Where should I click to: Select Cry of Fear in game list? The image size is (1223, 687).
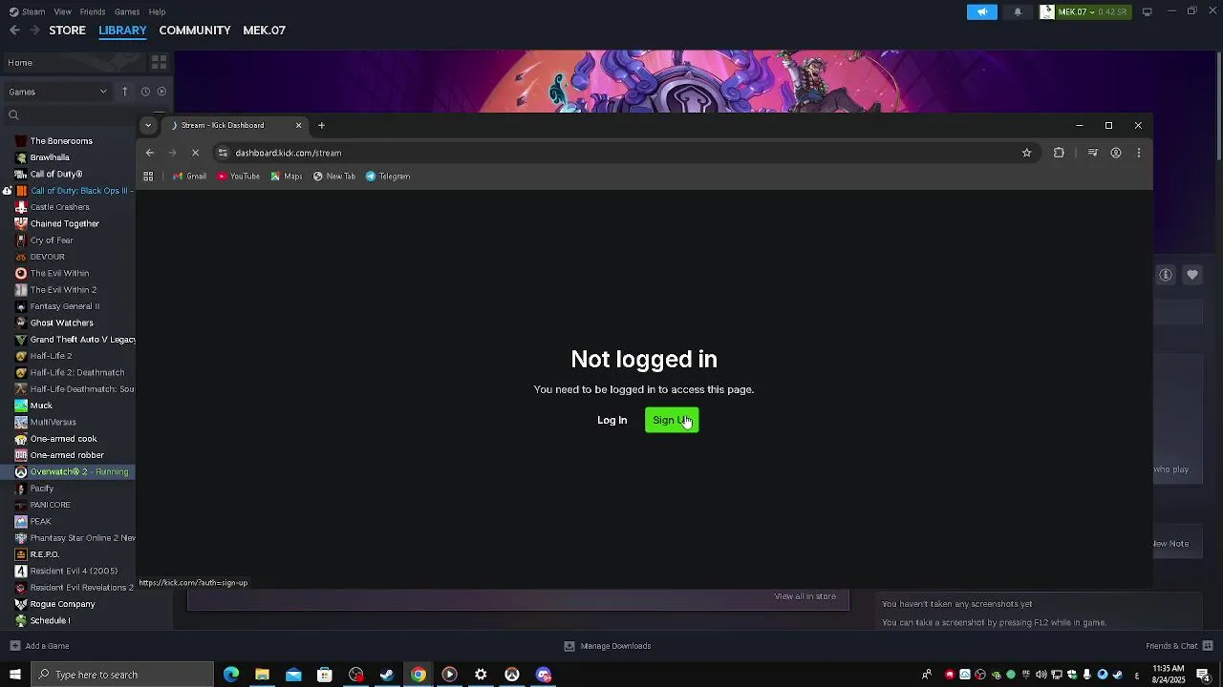pos(52,240)
